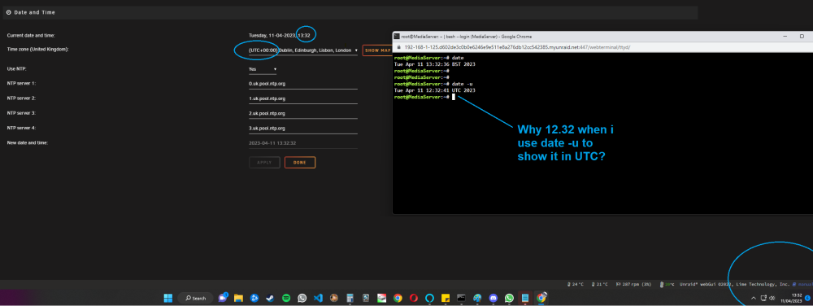
Task: Open Discord from the taskbar
Action: 493,298
